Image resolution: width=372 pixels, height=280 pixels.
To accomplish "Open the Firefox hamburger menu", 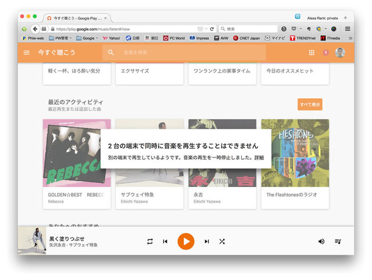I will (348, 28).
